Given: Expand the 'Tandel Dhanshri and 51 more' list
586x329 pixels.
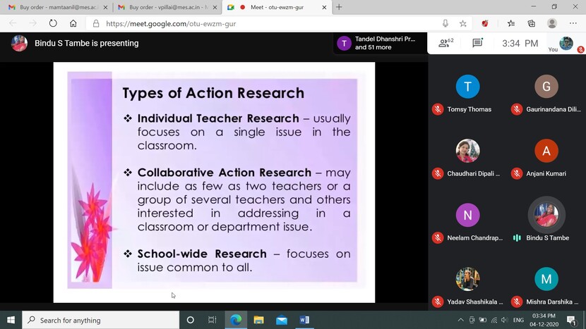Looking at the screenshot, I should coord(378,43).
